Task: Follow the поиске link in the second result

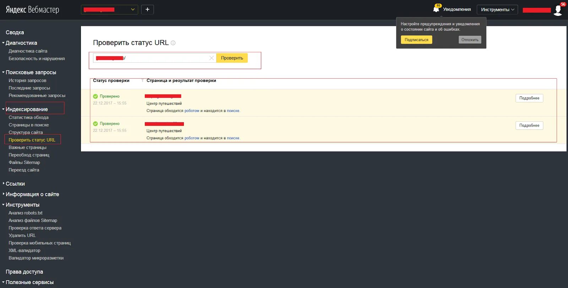Action: (233, 138)
